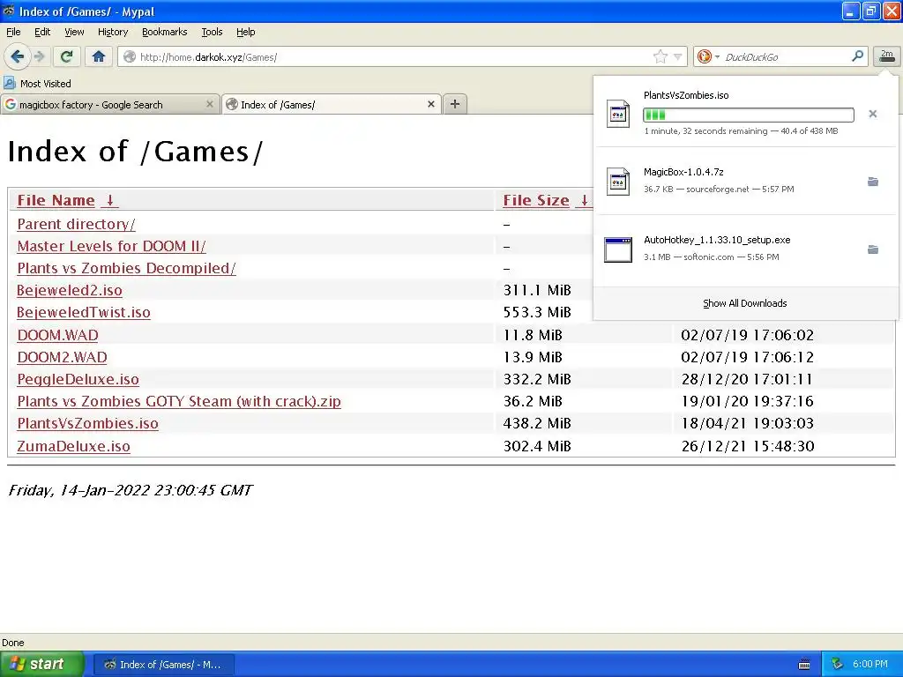This screenshot has height=677, width=903.
Task: Open the Edit menu
Action: [x=42, y=32]
